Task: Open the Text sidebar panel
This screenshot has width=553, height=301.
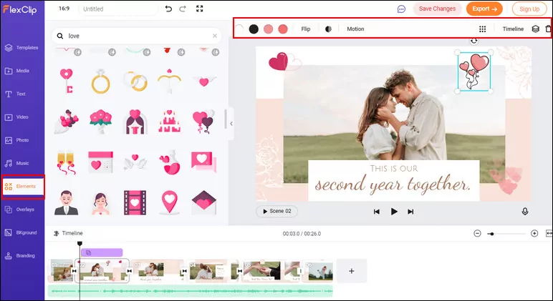Action: [x=15, y=94]
